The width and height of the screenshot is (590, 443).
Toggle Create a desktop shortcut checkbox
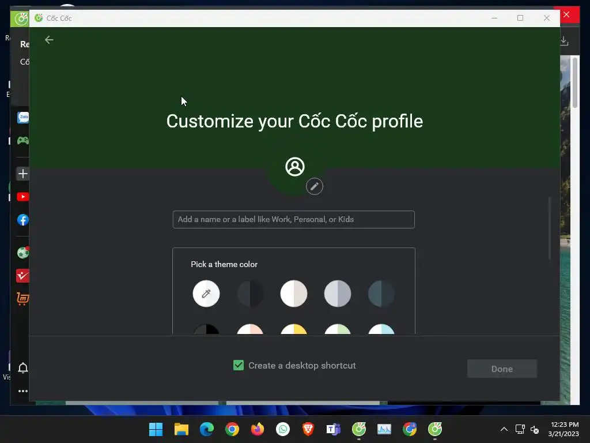point(239,365)
